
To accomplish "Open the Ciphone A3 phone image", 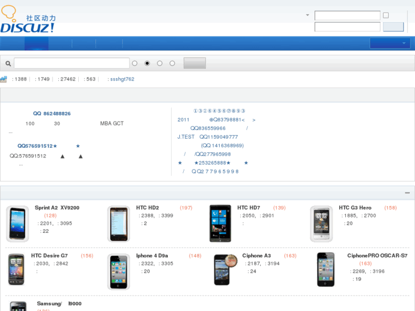I will click(225, 269).
